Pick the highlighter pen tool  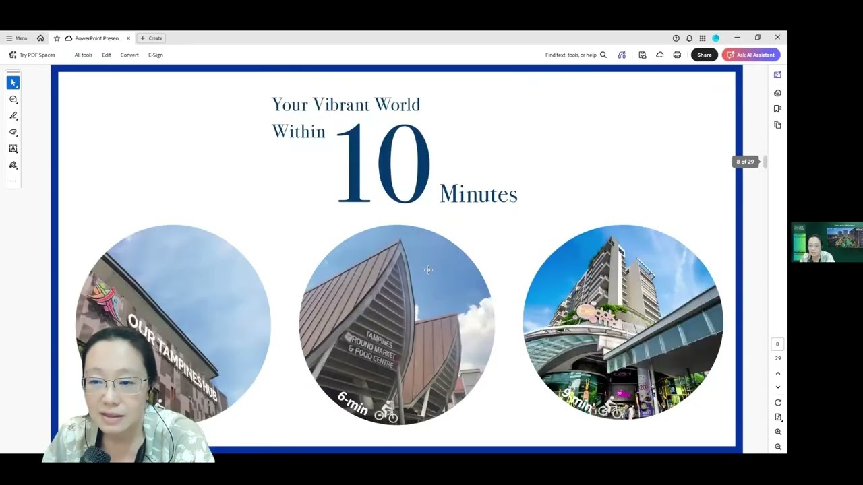13,116
